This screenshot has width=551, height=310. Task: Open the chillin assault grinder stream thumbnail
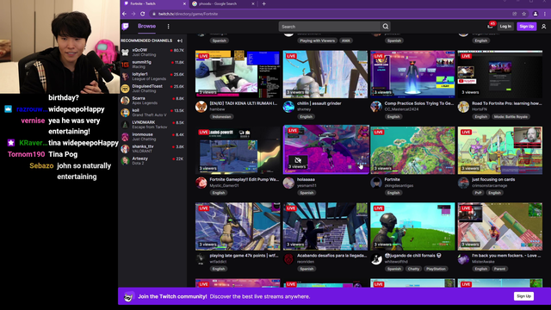[x=325, y=74]
